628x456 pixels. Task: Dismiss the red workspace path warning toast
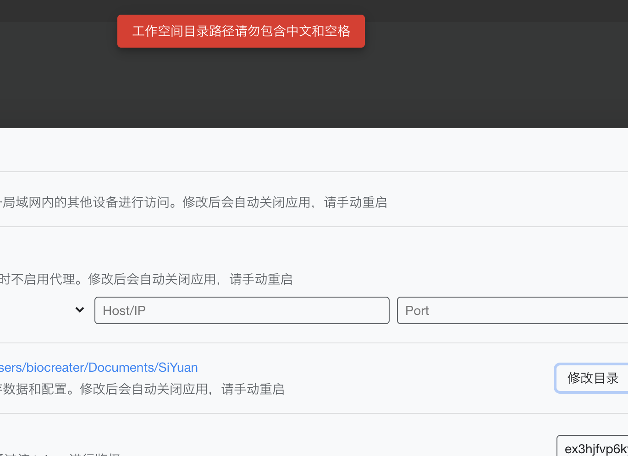241,31
